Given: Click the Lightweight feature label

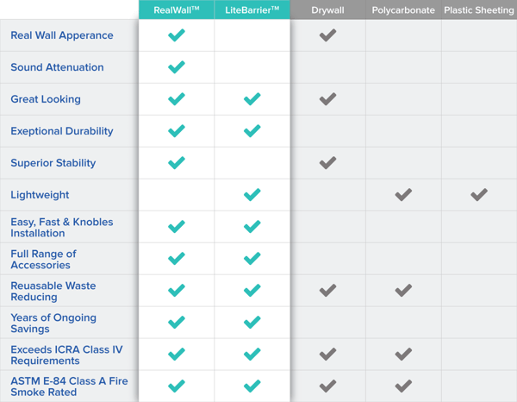Looking at the screenshot, I should tap(40, 195).
